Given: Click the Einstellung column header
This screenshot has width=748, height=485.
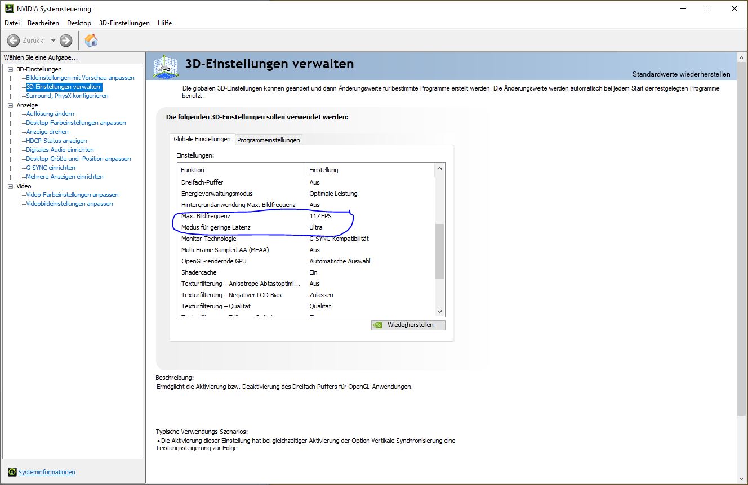Looking at the screenshot, I should (x=371, y=170).
